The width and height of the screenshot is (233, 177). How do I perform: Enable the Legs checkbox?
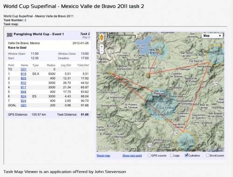click(171, 155)
